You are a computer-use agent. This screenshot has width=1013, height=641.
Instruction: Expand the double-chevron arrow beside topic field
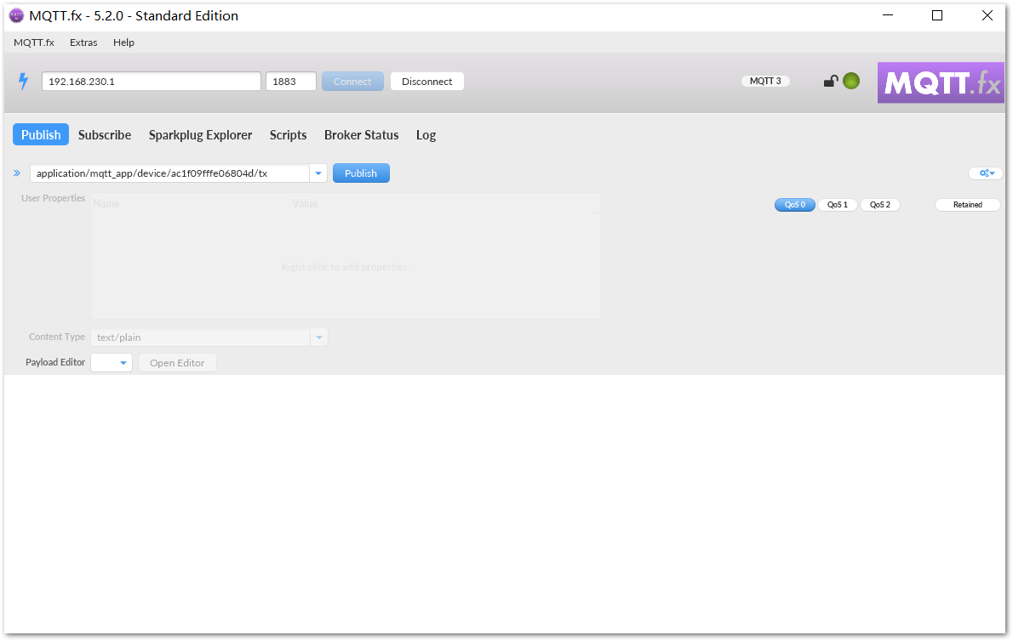17,173
